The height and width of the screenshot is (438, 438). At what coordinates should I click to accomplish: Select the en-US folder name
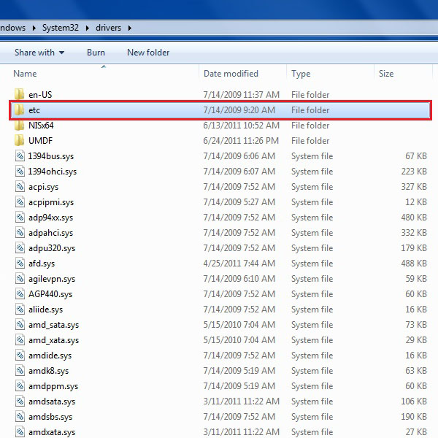(40, 95)
